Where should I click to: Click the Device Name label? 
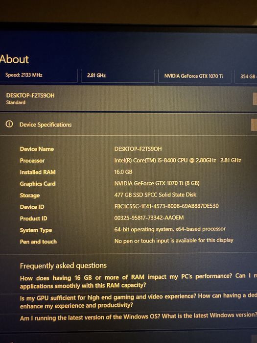click(x=37, y=149)
